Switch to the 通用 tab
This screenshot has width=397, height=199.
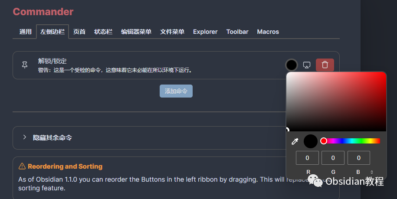click(25, 32)
